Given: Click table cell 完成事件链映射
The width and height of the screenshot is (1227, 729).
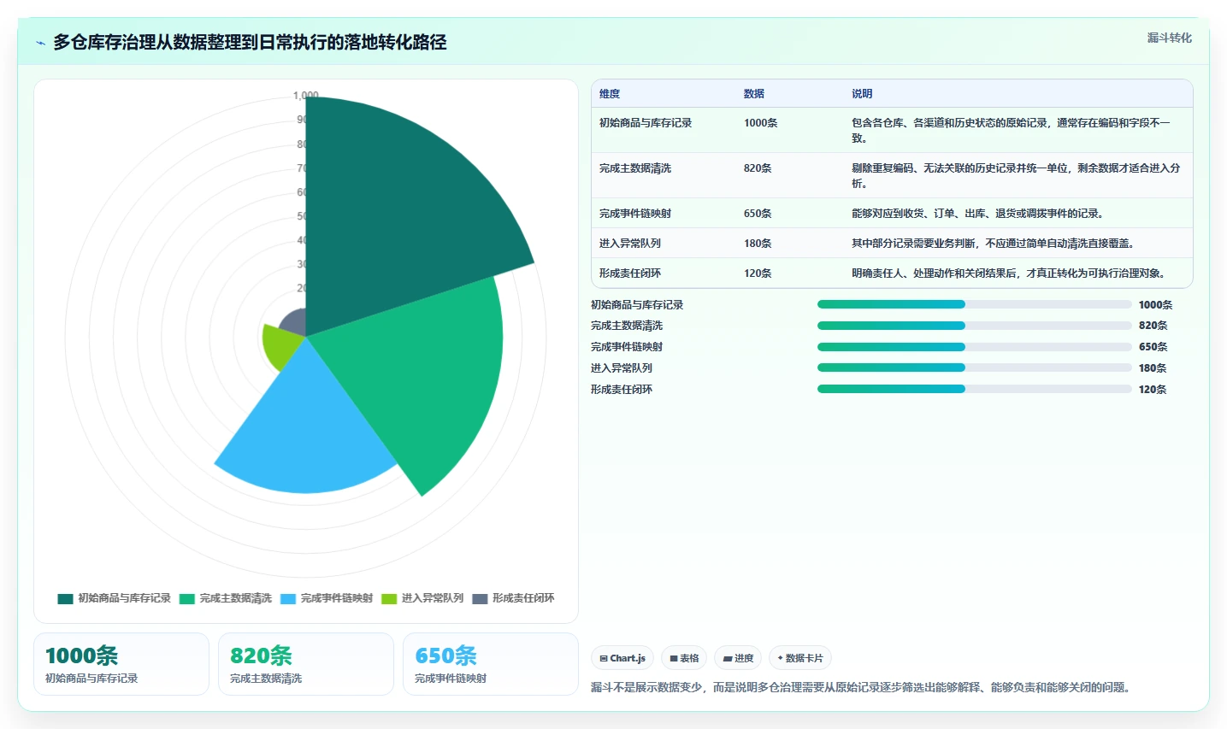Looking at the screenshot, I should 635,214.
